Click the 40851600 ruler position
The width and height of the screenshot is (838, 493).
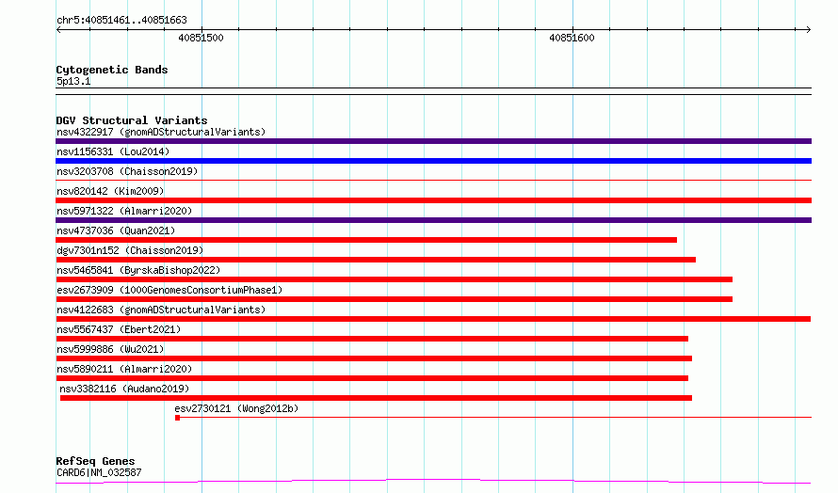(x=572, y=38)
